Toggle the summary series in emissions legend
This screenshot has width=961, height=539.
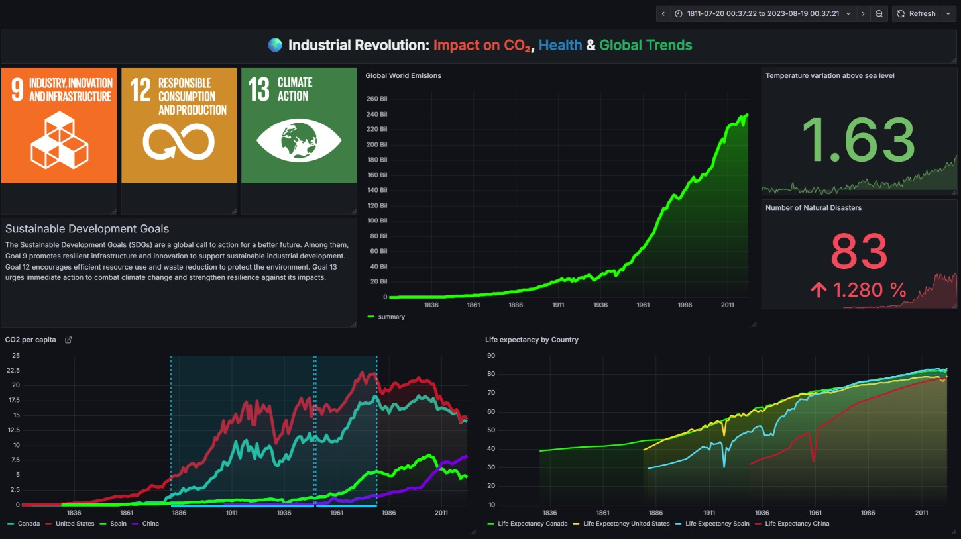(391, 317)
